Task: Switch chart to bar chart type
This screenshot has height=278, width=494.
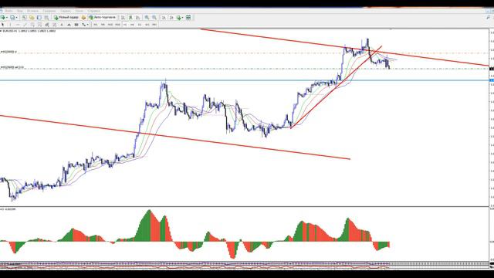Action: click(123, 18)
